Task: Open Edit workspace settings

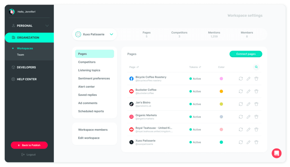Action: (x=89, y=138)
